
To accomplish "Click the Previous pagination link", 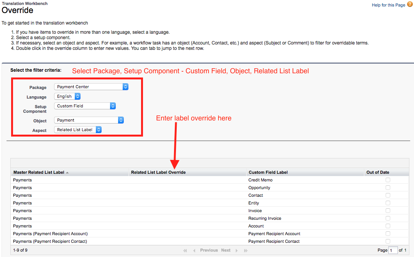I will click(209, 250).
